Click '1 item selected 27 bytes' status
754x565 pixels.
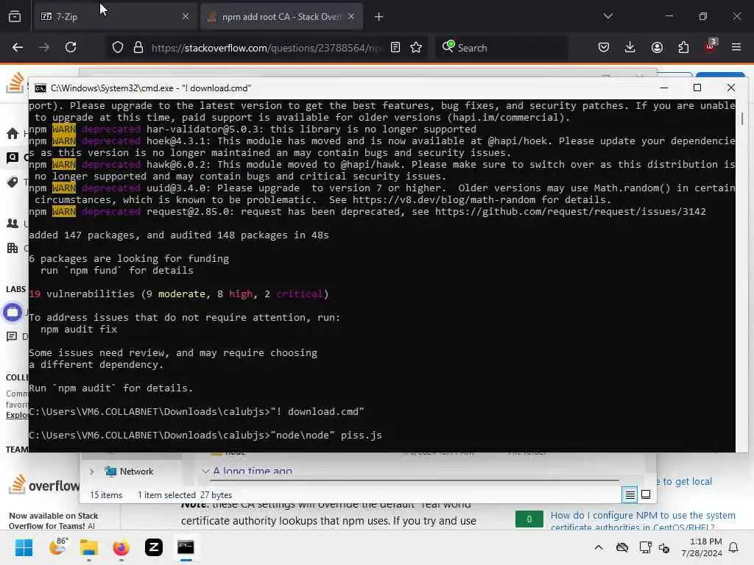point(185,495)
